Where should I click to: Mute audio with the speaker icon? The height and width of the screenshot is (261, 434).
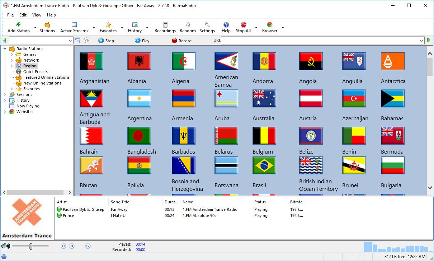5,246
